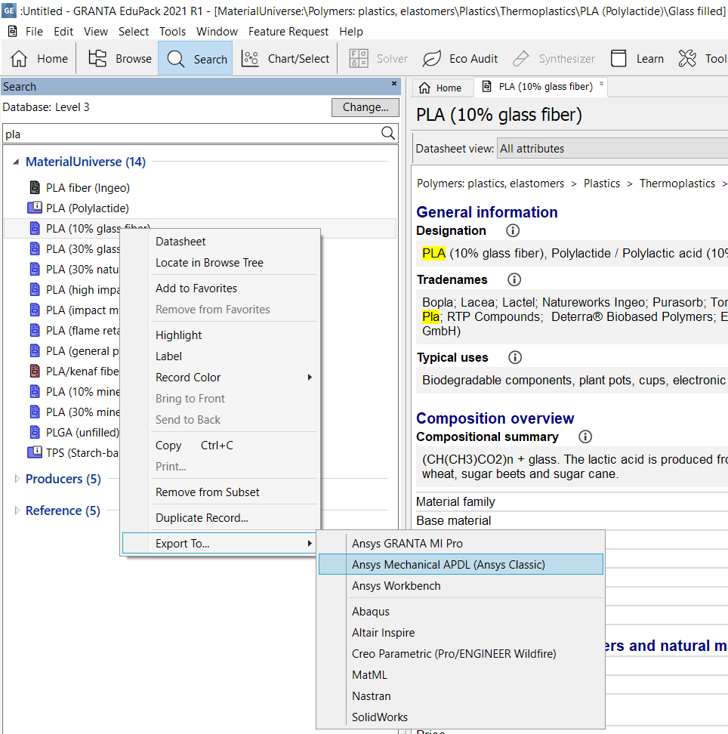
Task: Choose Ansys Workbench export option
Action: click(396, 586)
